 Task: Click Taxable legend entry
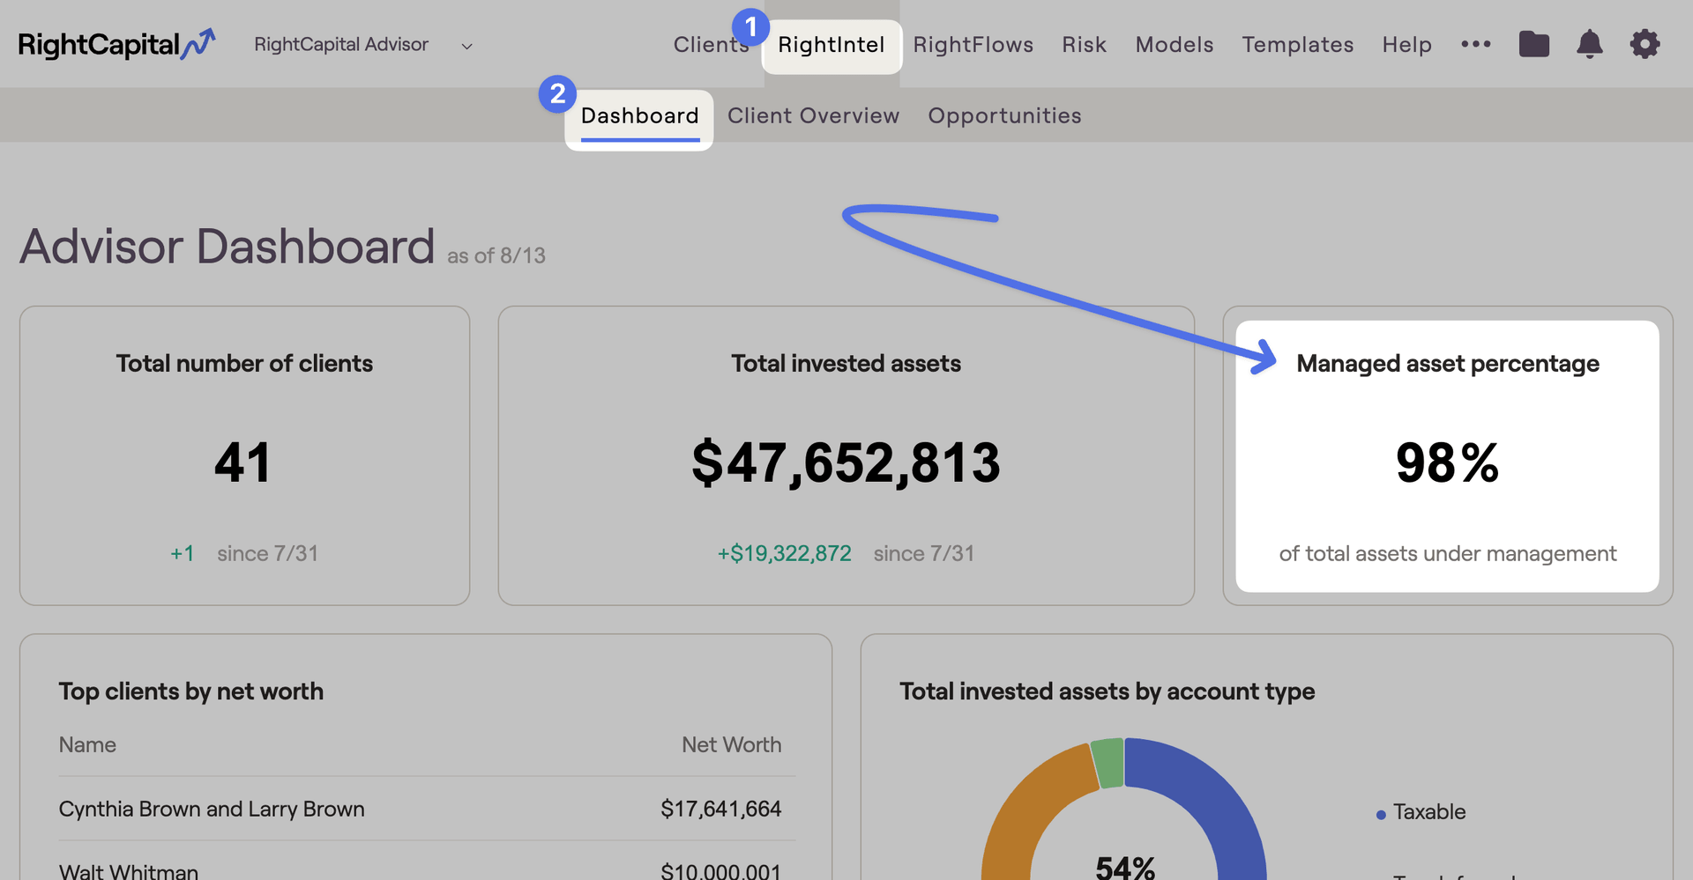tap(1421, 812)
